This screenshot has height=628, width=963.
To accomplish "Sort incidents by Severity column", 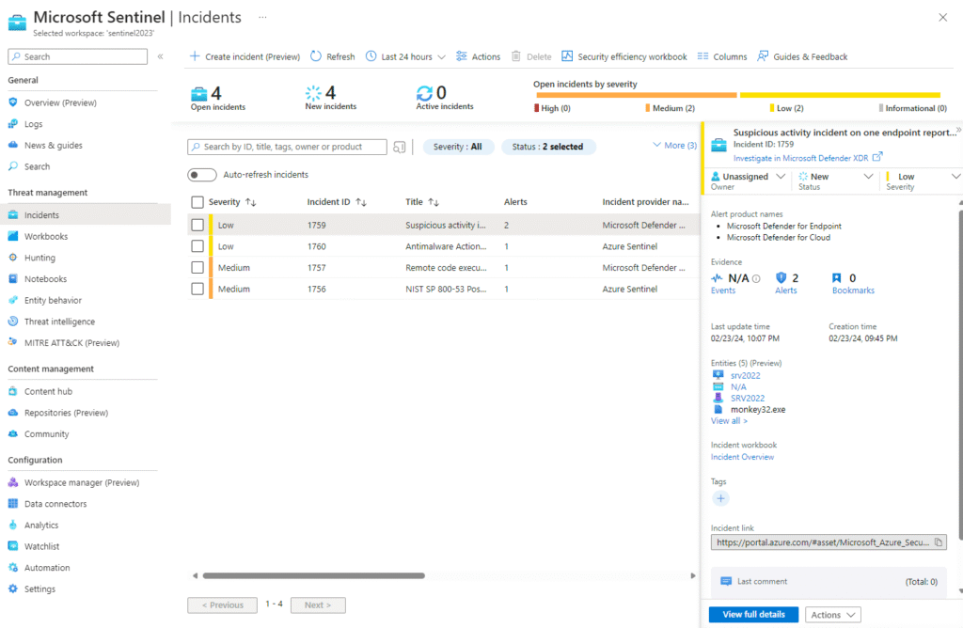I will pos(232,202).
